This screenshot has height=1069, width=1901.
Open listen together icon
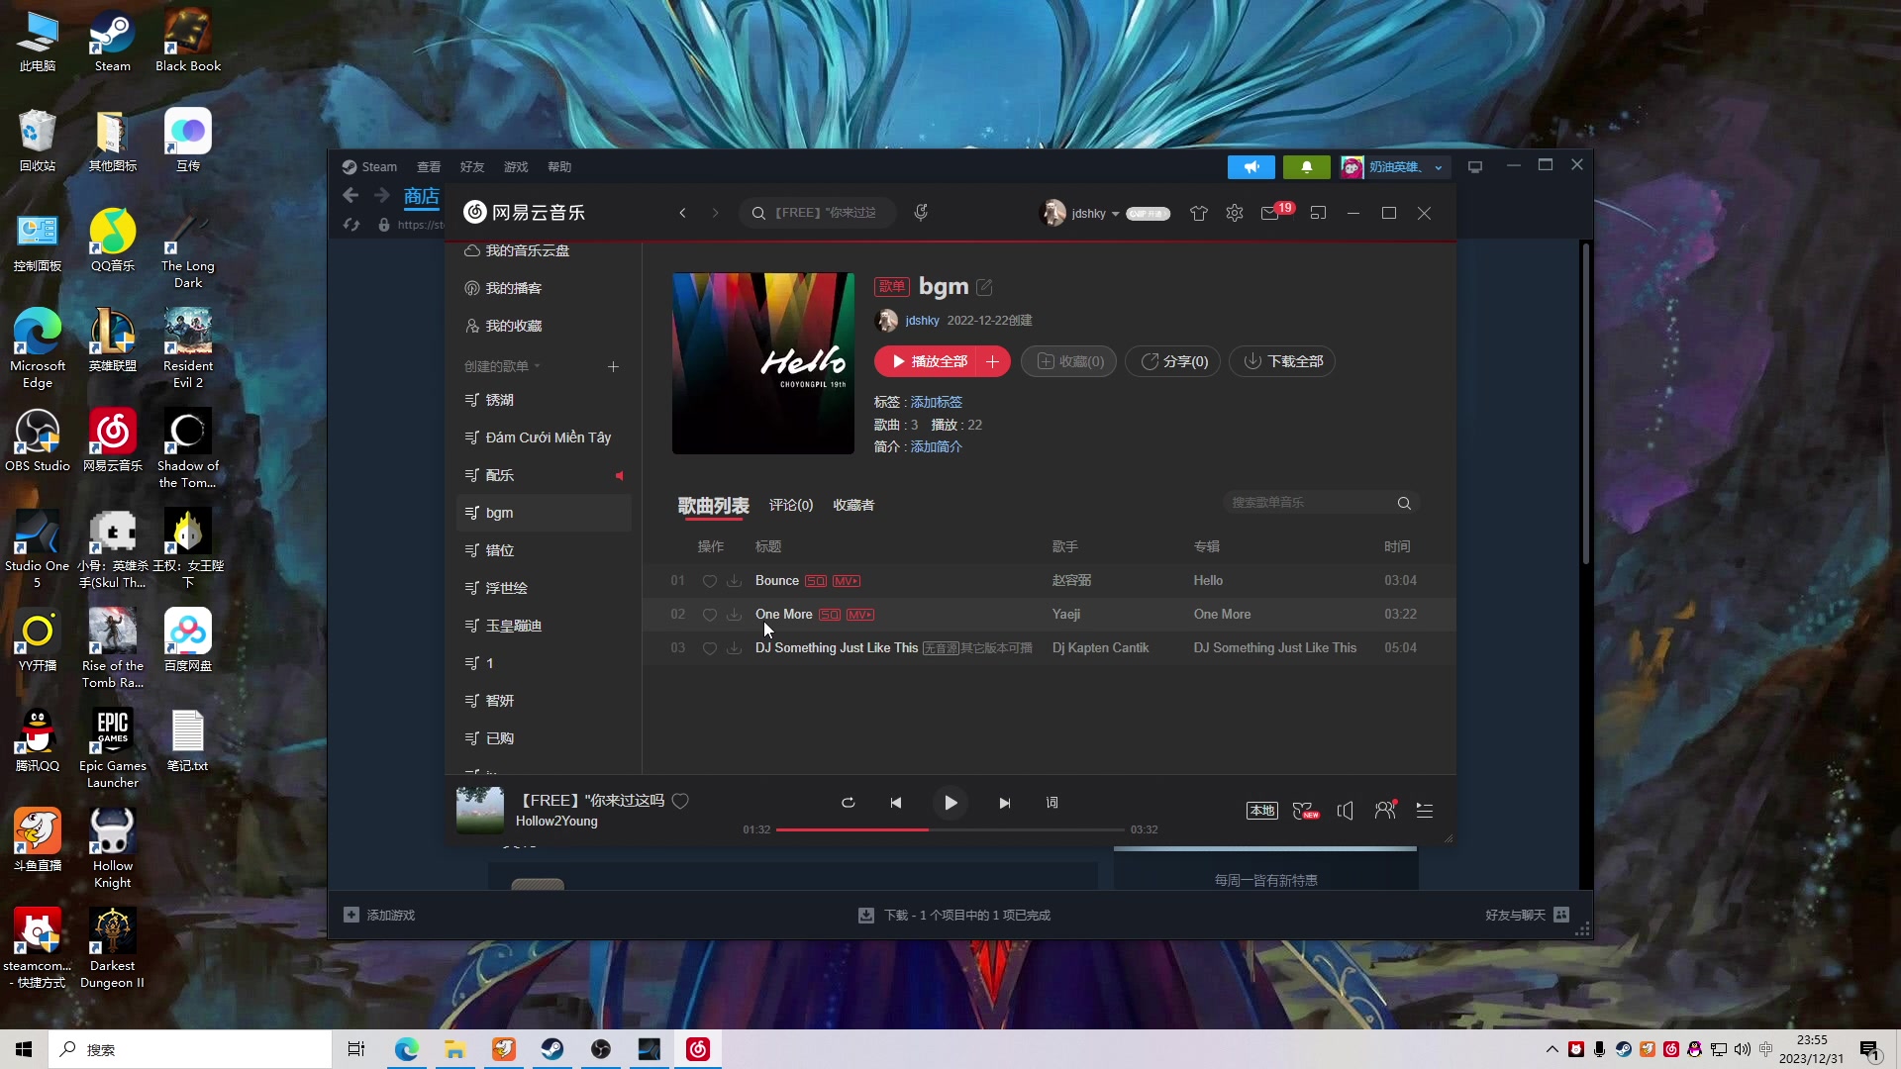coord(1385,810)
